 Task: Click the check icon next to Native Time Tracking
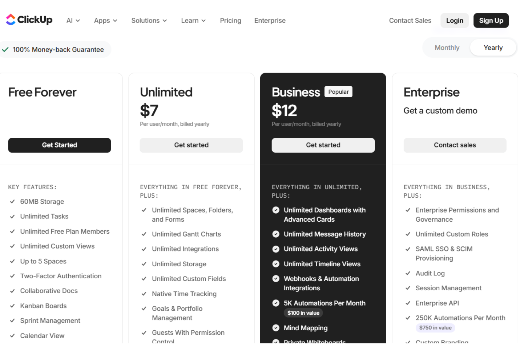click(144, 294)
